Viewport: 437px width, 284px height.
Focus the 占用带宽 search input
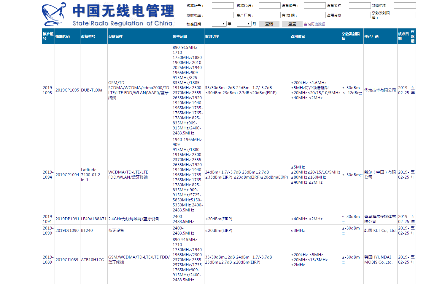pyautogui.click(x=360, y=15)
